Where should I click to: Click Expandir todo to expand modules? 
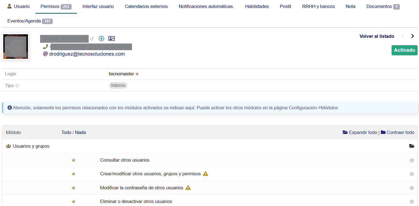[x=360, y=133]
